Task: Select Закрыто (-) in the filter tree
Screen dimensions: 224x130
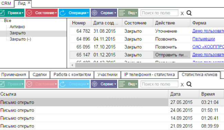Action: click(x=20, y=39)
